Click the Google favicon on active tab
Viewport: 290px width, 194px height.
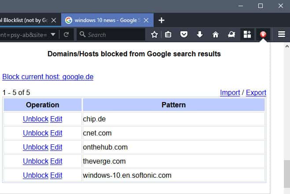[69, 20]
